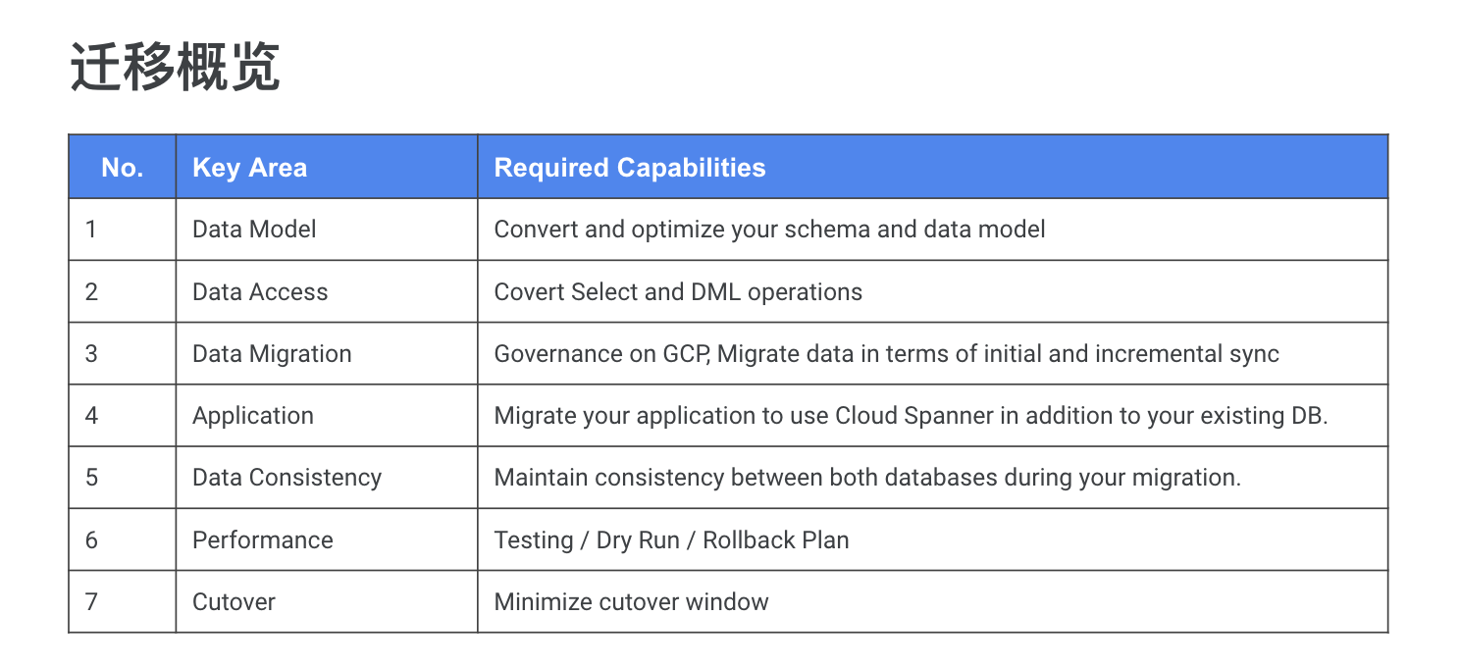Click Minimize cutover window text

(631, 601)
